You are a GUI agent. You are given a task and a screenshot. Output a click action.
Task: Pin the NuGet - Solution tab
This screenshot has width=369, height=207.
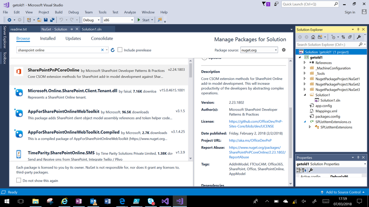pos(72,29)
